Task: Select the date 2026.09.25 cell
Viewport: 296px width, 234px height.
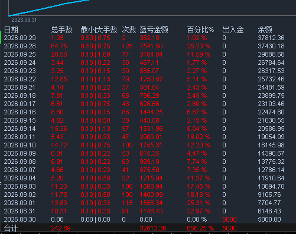Action: coord(20,54)
